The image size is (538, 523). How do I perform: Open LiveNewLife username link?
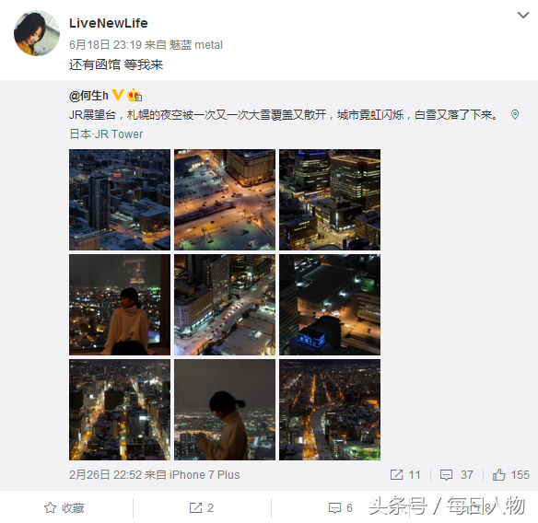pos(109,23)
